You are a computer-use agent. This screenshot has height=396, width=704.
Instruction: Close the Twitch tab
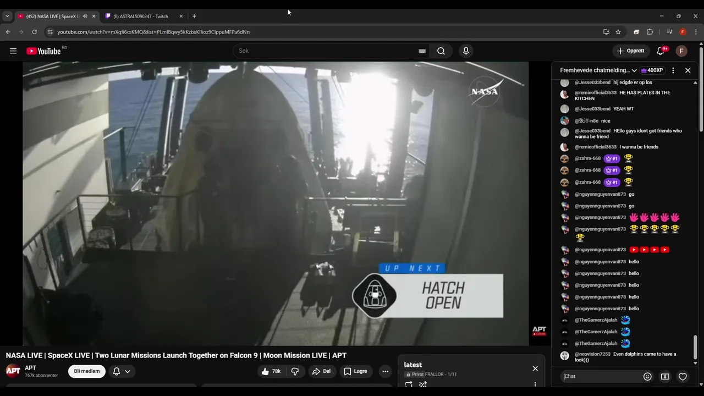(x=181, y=16)
